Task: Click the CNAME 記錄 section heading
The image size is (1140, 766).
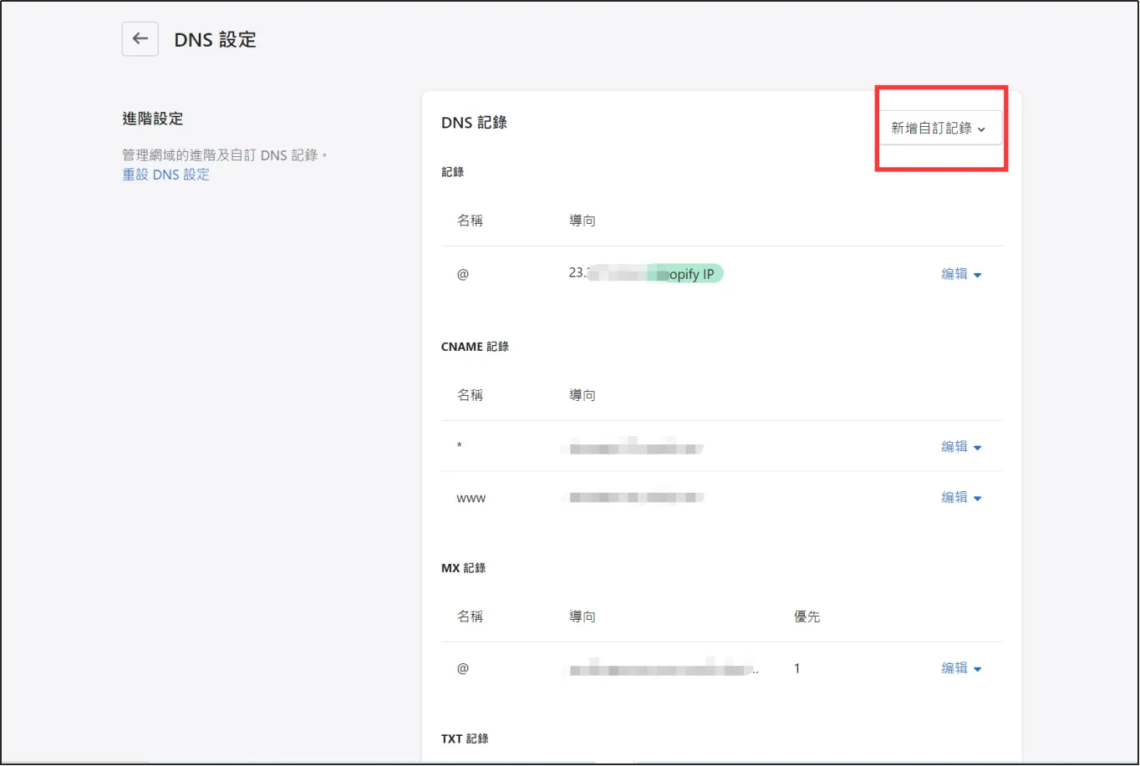Action: (x=475, y=347)
